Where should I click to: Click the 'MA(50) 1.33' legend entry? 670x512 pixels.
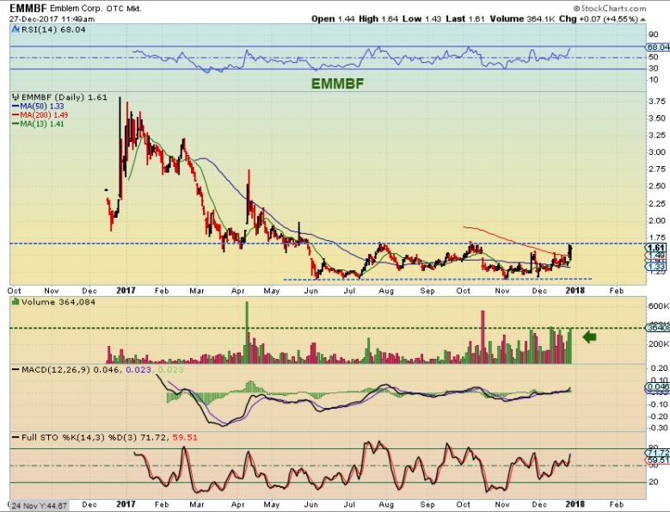click(42, 107)
